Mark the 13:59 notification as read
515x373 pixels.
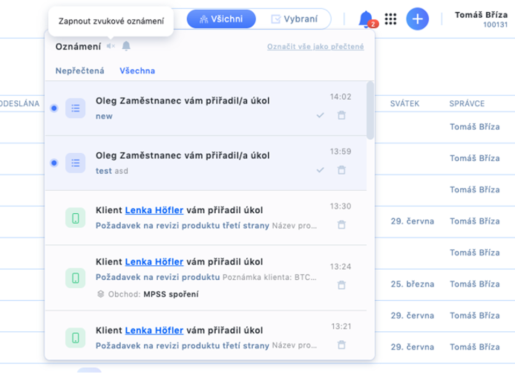coord(320,170)
